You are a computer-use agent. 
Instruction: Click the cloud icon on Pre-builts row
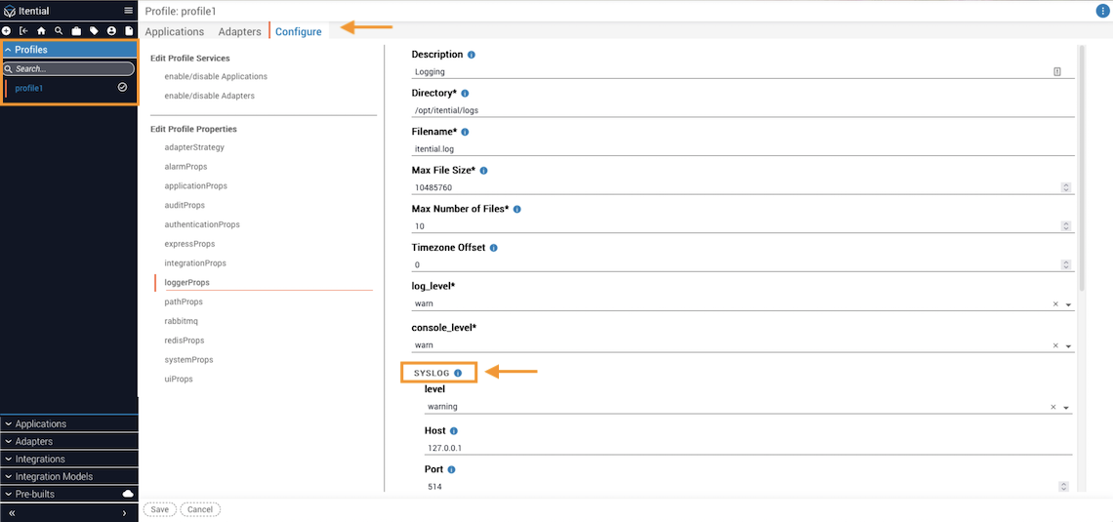point(128,494)
